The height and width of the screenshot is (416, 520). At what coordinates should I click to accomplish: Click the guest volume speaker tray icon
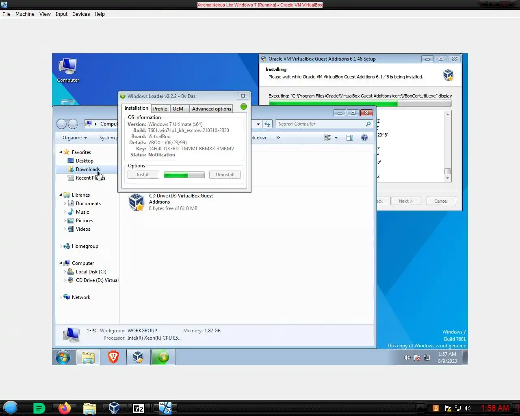coord(407,358)
